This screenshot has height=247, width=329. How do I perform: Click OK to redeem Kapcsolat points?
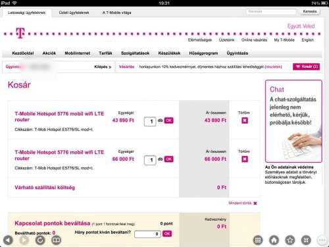(x=167, y=234)
